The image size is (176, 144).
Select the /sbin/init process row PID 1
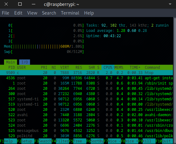(86, 83)
